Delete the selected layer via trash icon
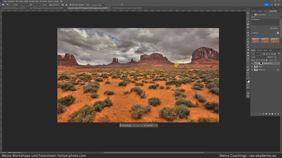Screen dimensions: 282x158 [278, 114]
